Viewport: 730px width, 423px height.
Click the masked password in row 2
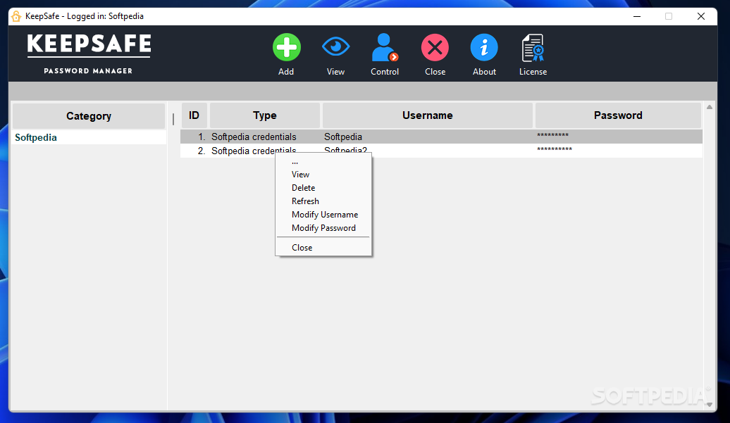click(555, 149)
